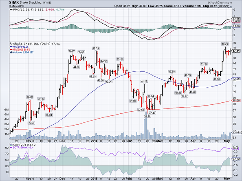This screenshot has width=242, height=181.
Task: Click the 39.00 price label
Action: [133, 101]
